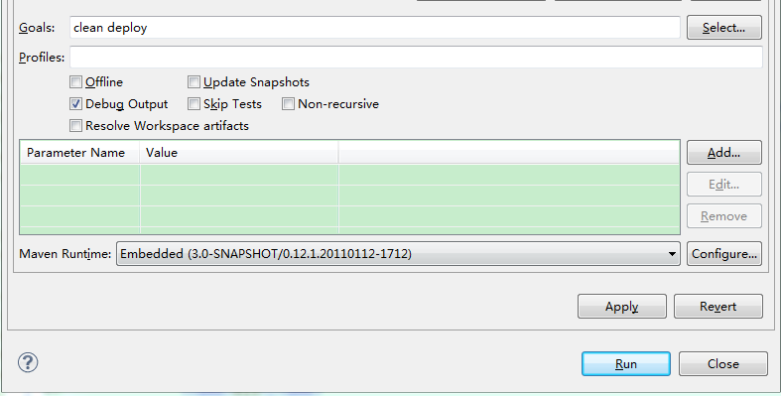The width and height of the screenshot is (781, 396).
Task: Uncheck the Debug Output checkbox
Action: coord(75,104)
